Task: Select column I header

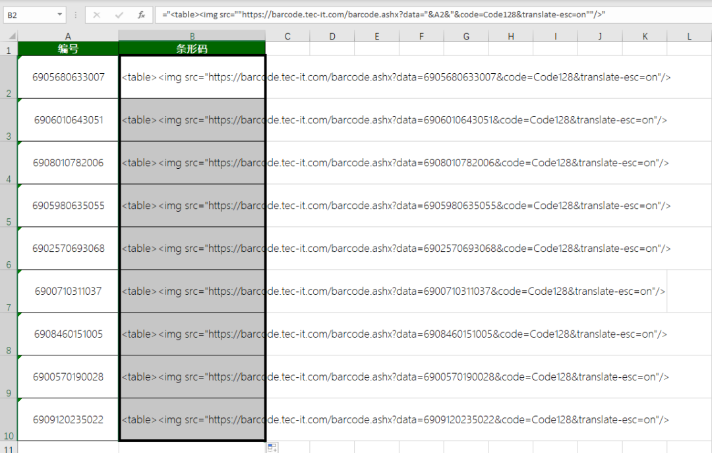Action: [x=555, y=36]
